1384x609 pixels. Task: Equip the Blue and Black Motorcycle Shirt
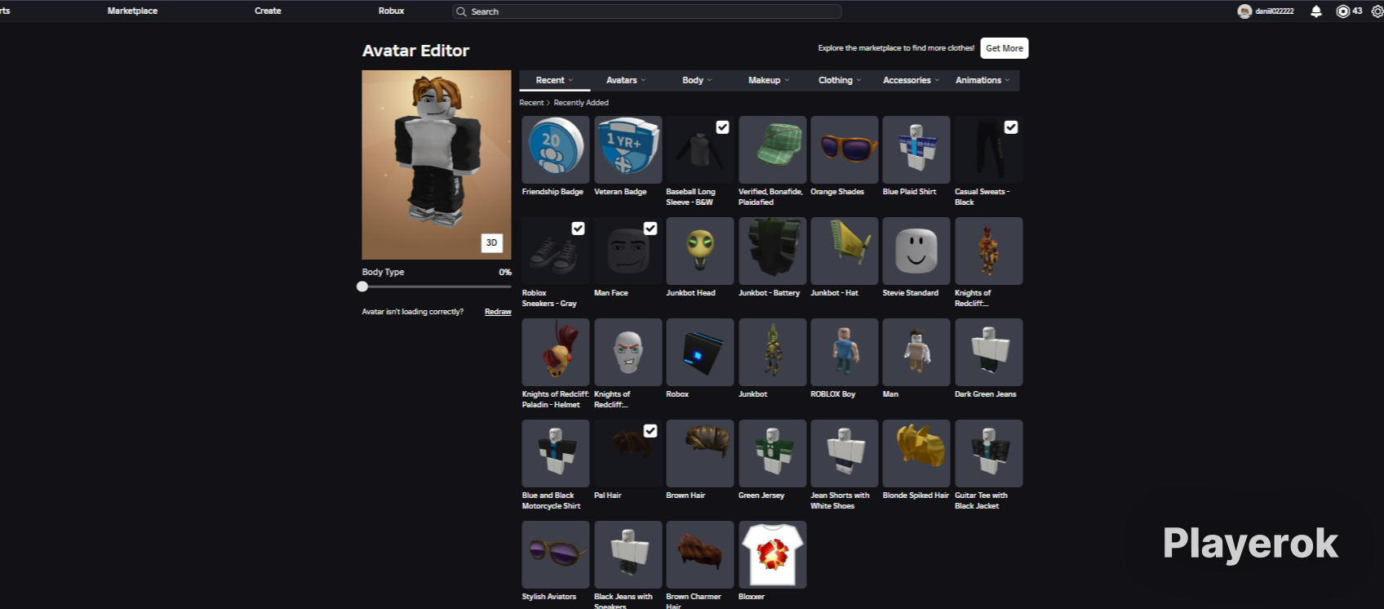click(556, 453)
